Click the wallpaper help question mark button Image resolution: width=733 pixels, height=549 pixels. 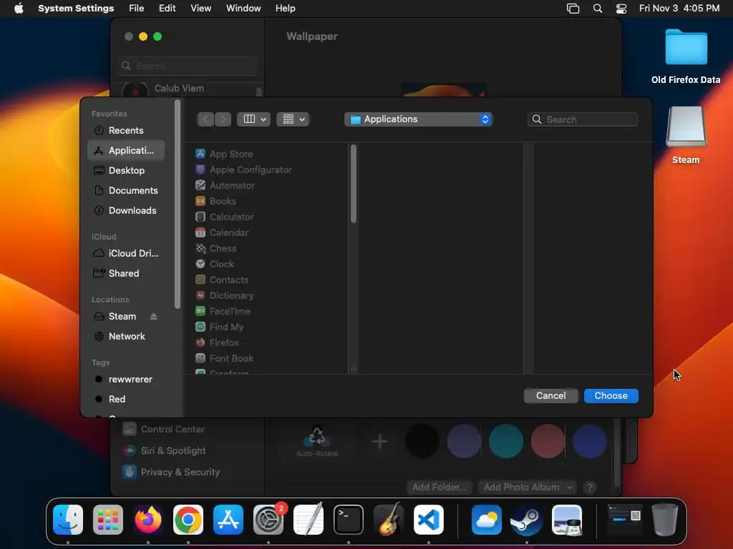pos(590,488)
